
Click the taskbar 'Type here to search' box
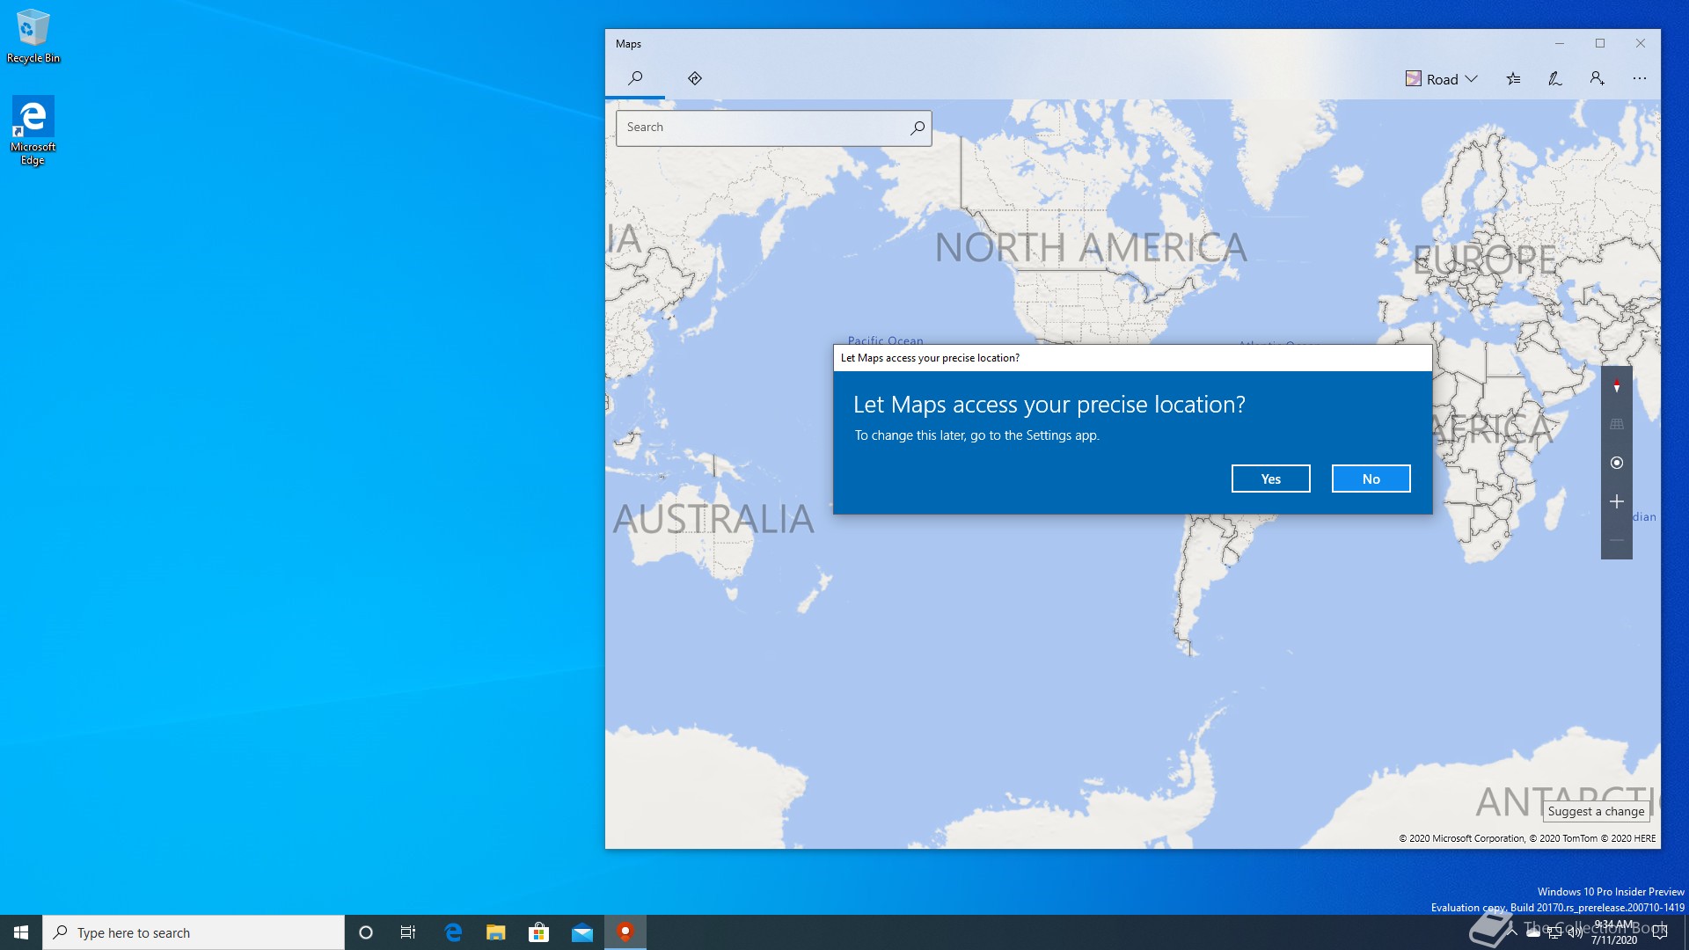[194, 932]
